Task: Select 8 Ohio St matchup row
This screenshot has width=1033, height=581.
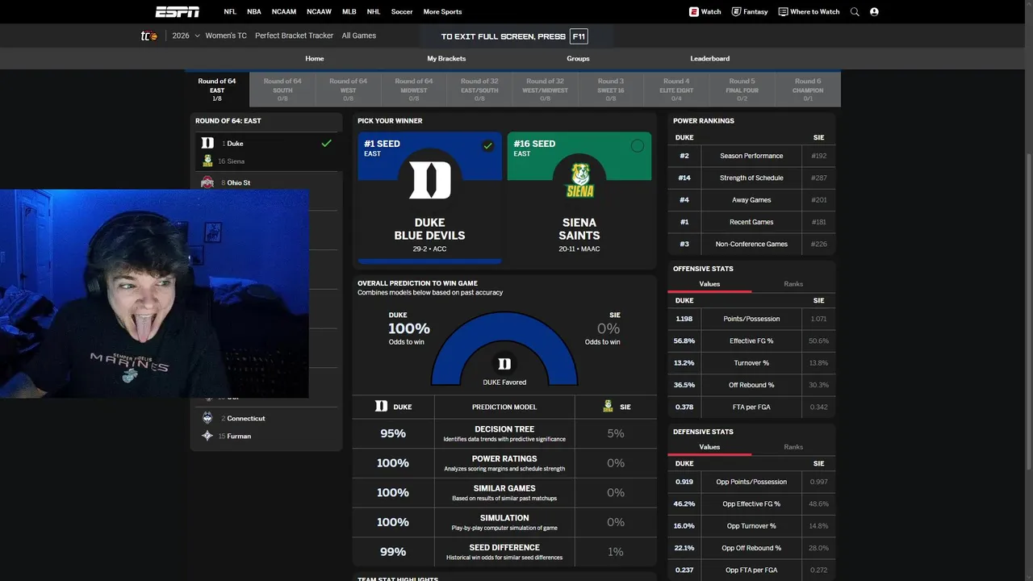Action: pos(266,182)
